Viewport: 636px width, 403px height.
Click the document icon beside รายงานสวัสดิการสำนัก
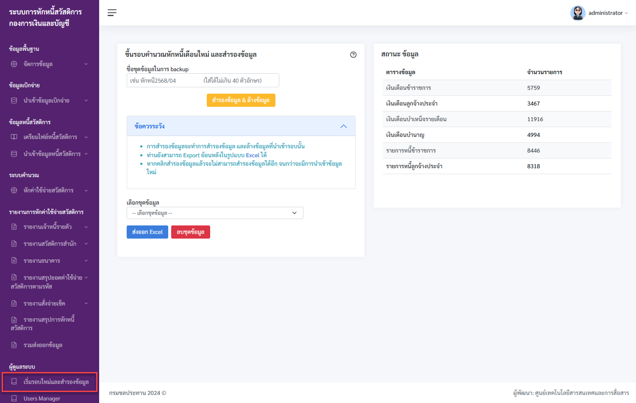pyautogui.click(x=14, y=244)
